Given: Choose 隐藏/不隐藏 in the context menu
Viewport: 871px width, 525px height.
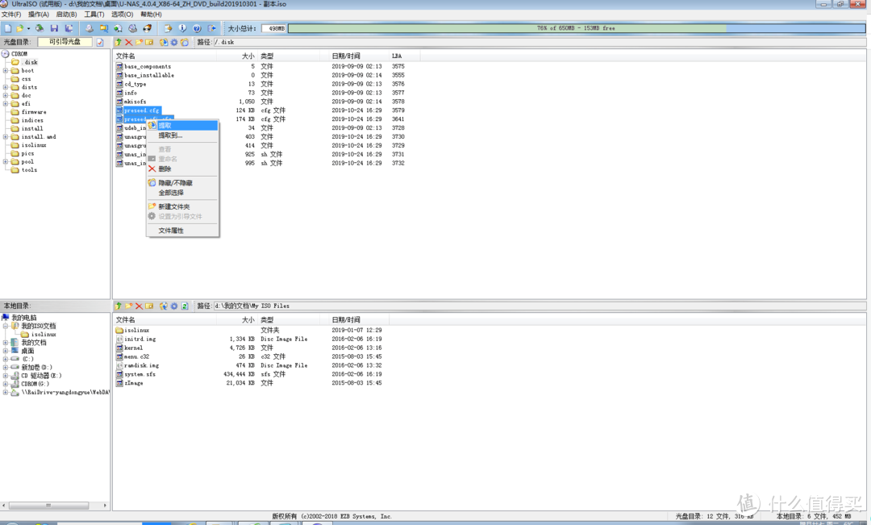Looking at the screenshot, I should [x=182, y=183].
